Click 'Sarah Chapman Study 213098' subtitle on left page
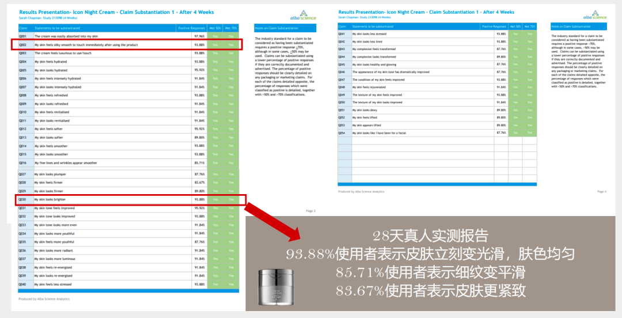Image resolution: width=622 pixels, height=318 pixels. [48, 18]
